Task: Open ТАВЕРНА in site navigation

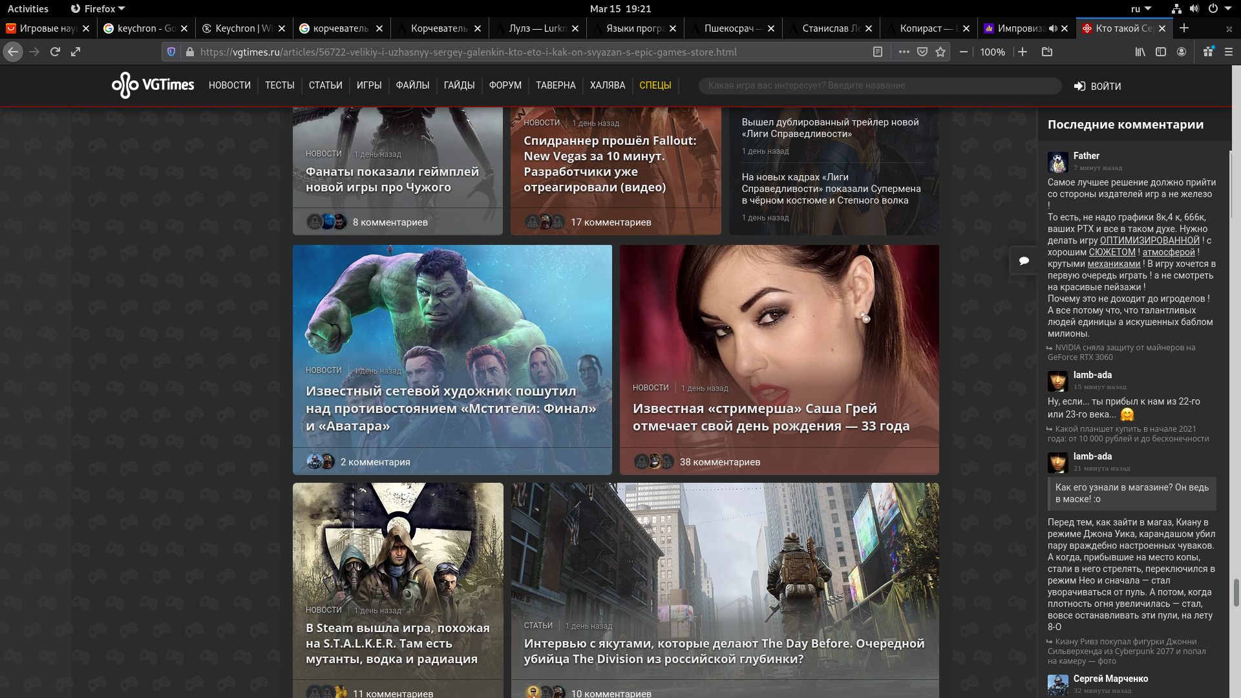Action: click(x=555, y=85)
